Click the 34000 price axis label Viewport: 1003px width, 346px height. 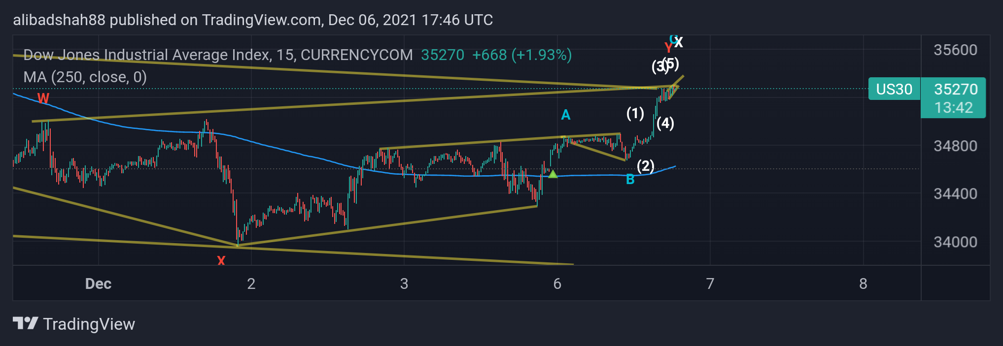coord(955,242)
